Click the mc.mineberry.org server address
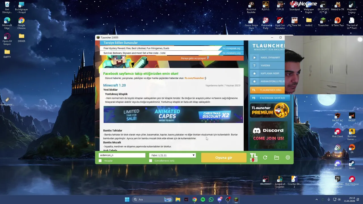 [x=231, y=53]
